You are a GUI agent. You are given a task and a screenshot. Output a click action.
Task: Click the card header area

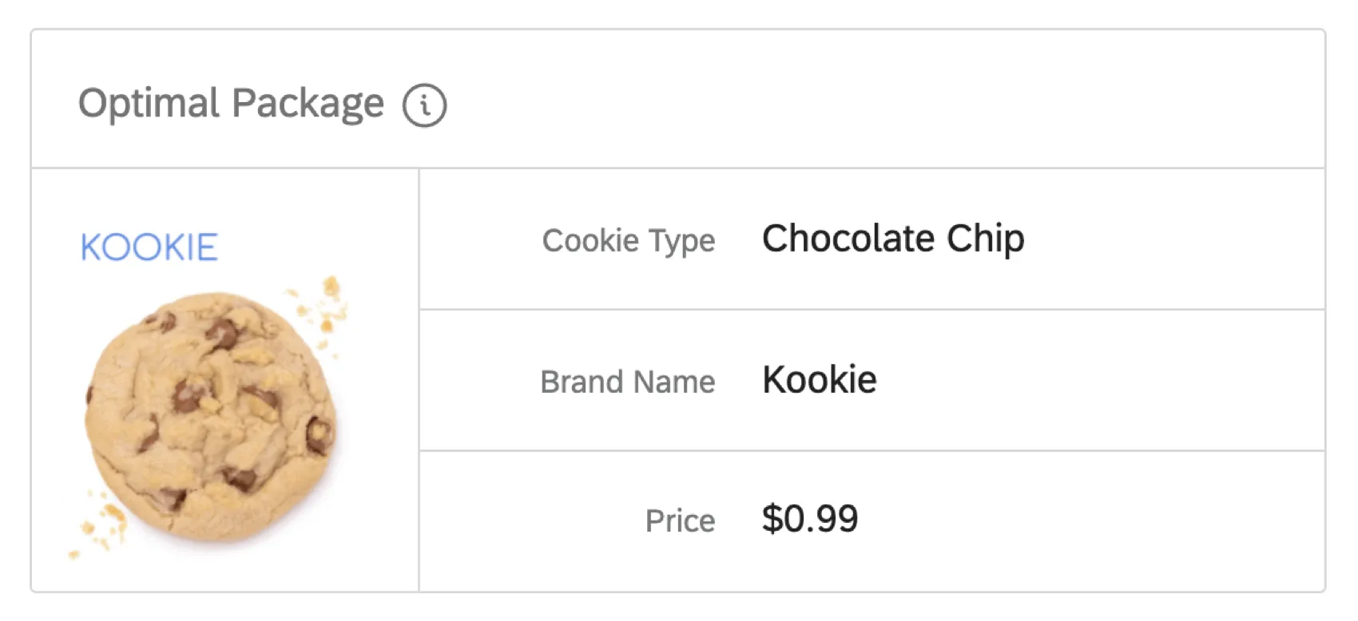pyautogui.click(x=679, y=100)
